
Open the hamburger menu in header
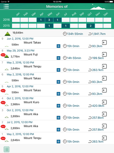(6, 6)
